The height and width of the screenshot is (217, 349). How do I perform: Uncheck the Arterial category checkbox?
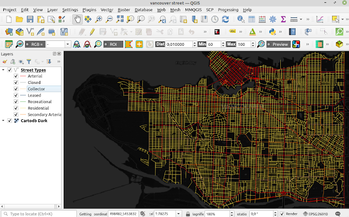click(x=16, y=76)
